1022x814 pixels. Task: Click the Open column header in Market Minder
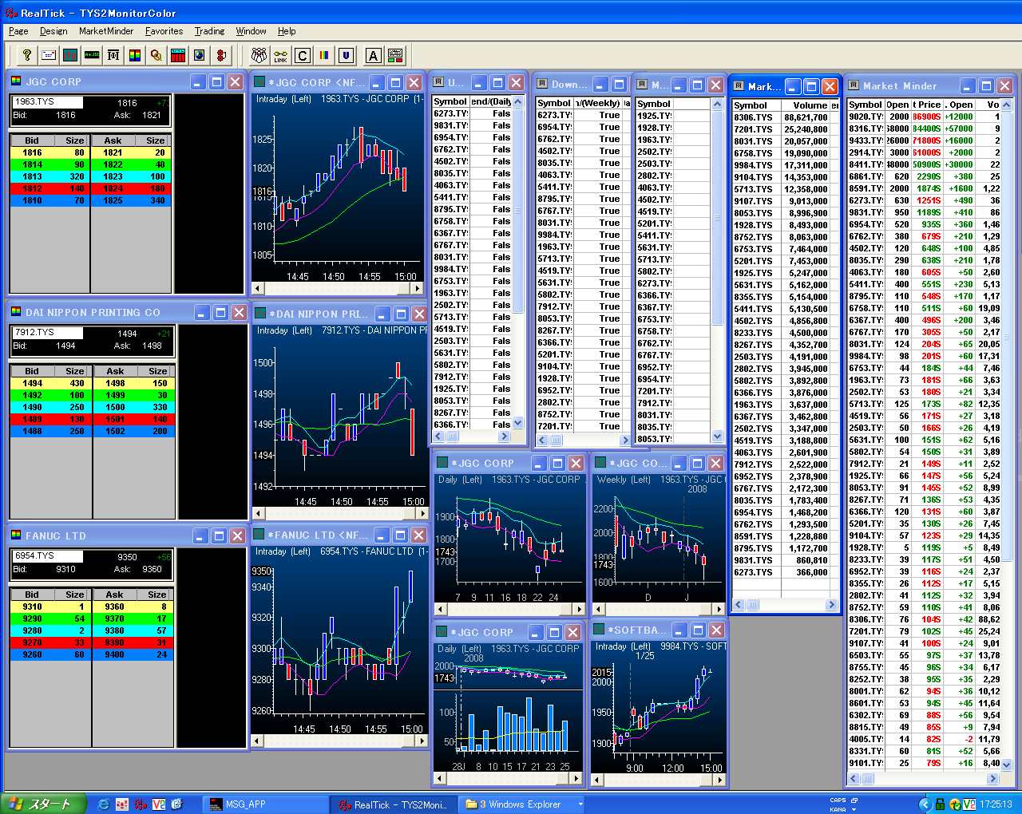tap(897, 105)
